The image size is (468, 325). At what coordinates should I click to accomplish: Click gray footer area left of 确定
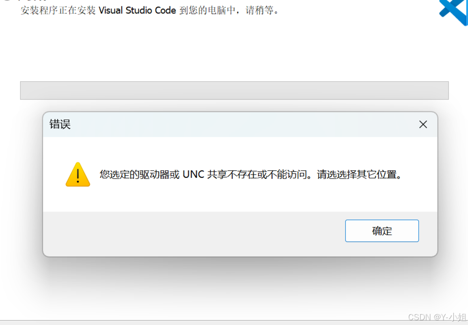point(194,234)
